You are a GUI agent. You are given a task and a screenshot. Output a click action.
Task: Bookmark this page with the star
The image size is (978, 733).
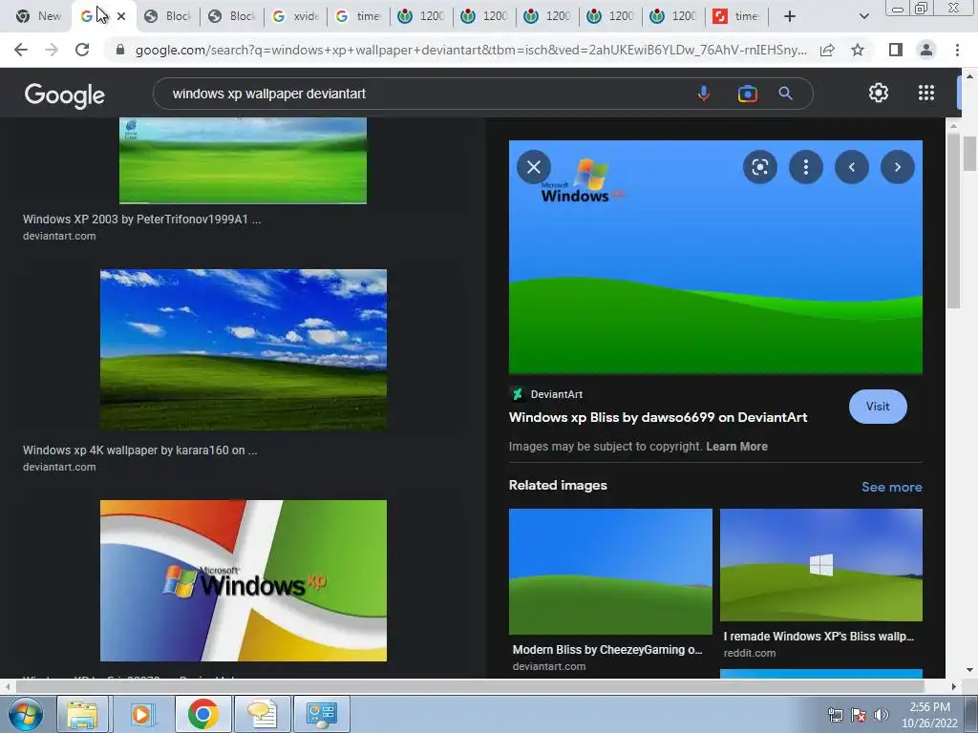[x=858, y=50]
